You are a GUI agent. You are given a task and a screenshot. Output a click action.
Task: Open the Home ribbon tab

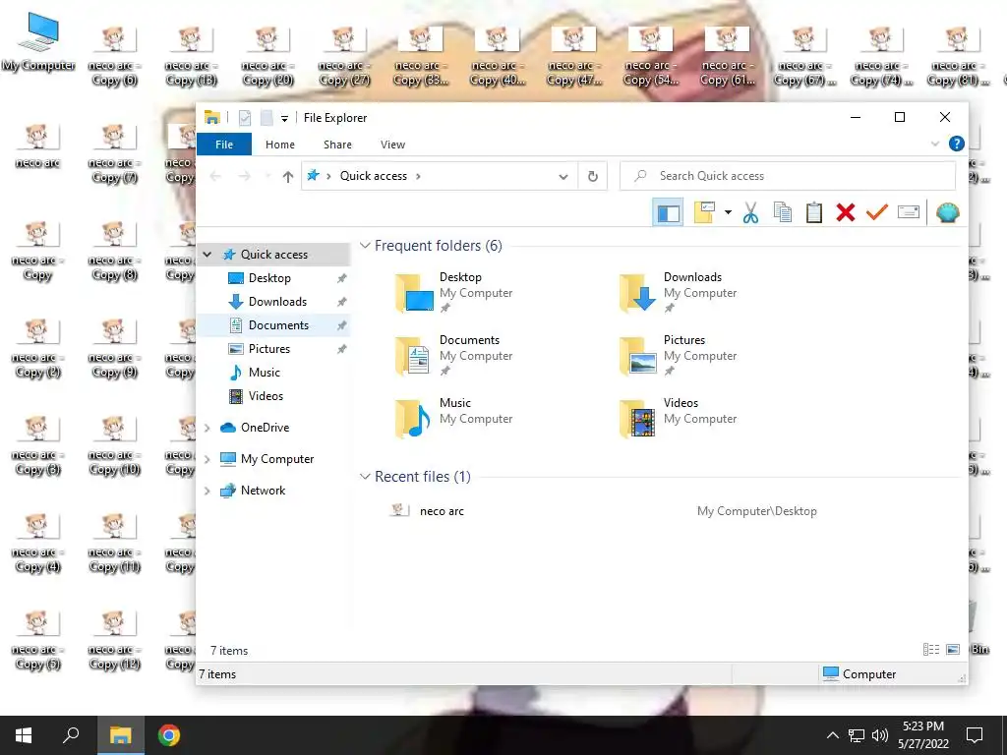280,145
